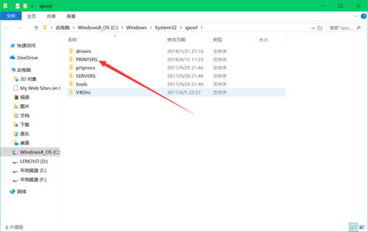Click the PRINTERS folder icon
This screenshot has height=232, width=368.
coord(71,59)
